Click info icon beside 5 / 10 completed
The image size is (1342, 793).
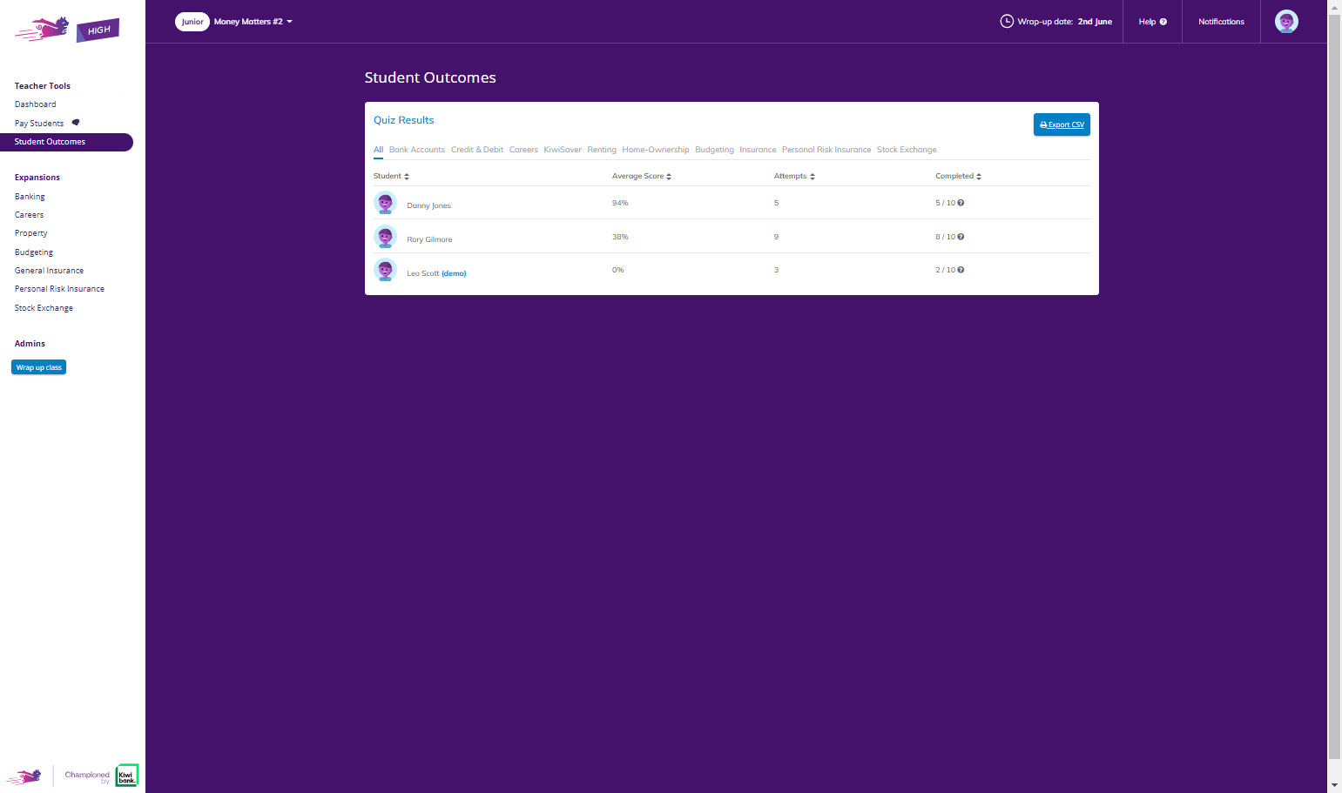961,203
